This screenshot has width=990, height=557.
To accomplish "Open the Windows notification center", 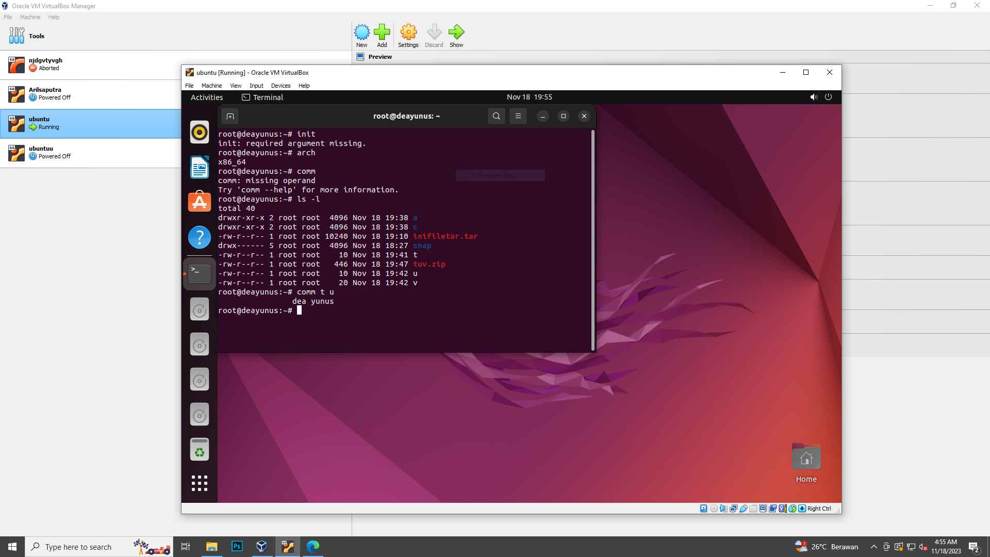I will pyautogui.click(x=974, y=547).
